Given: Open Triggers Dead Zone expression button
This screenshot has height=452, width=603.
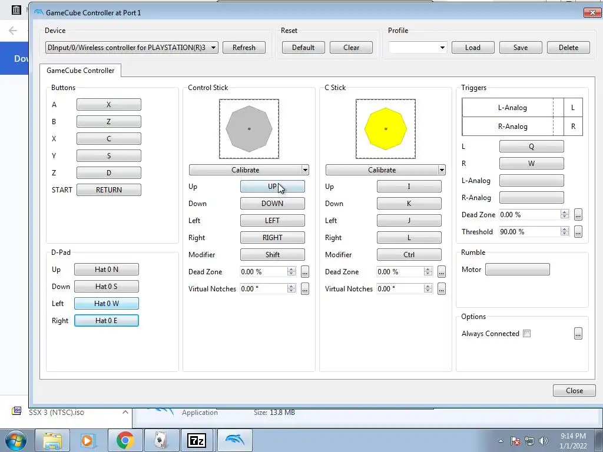Looking at the screenshot, I should pyautogui.click(x=578, y=215).
